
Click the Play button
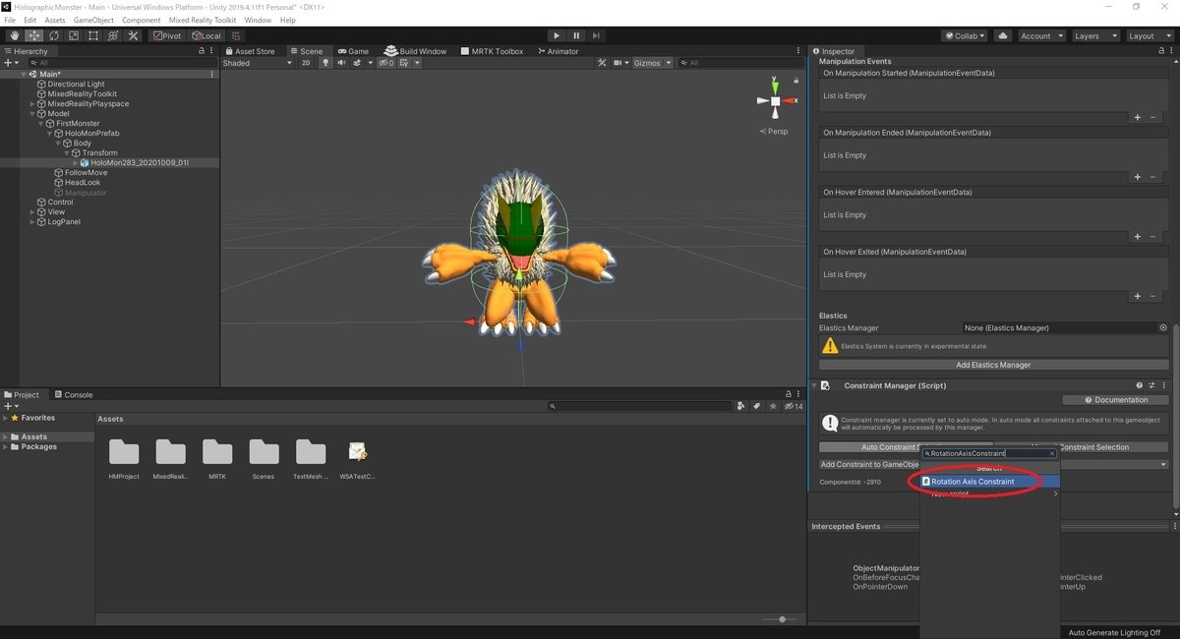pyautogui.click(x=557, y=35)
